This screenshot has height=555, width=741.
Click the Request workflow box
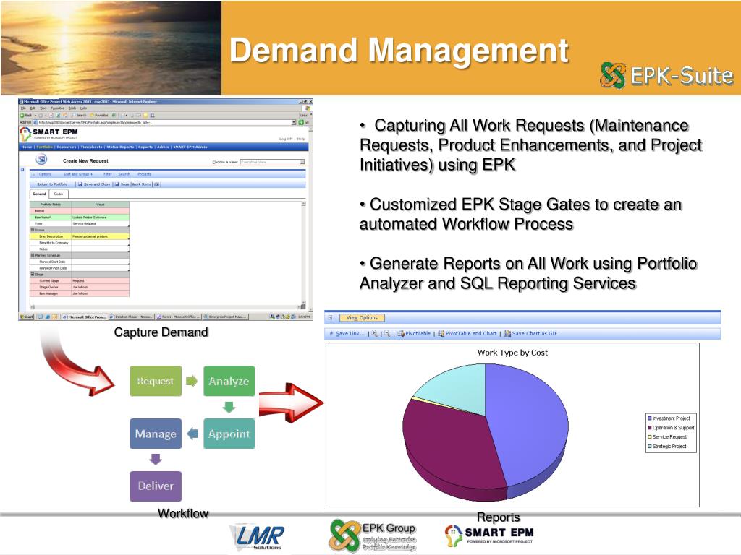coord(156,381)
